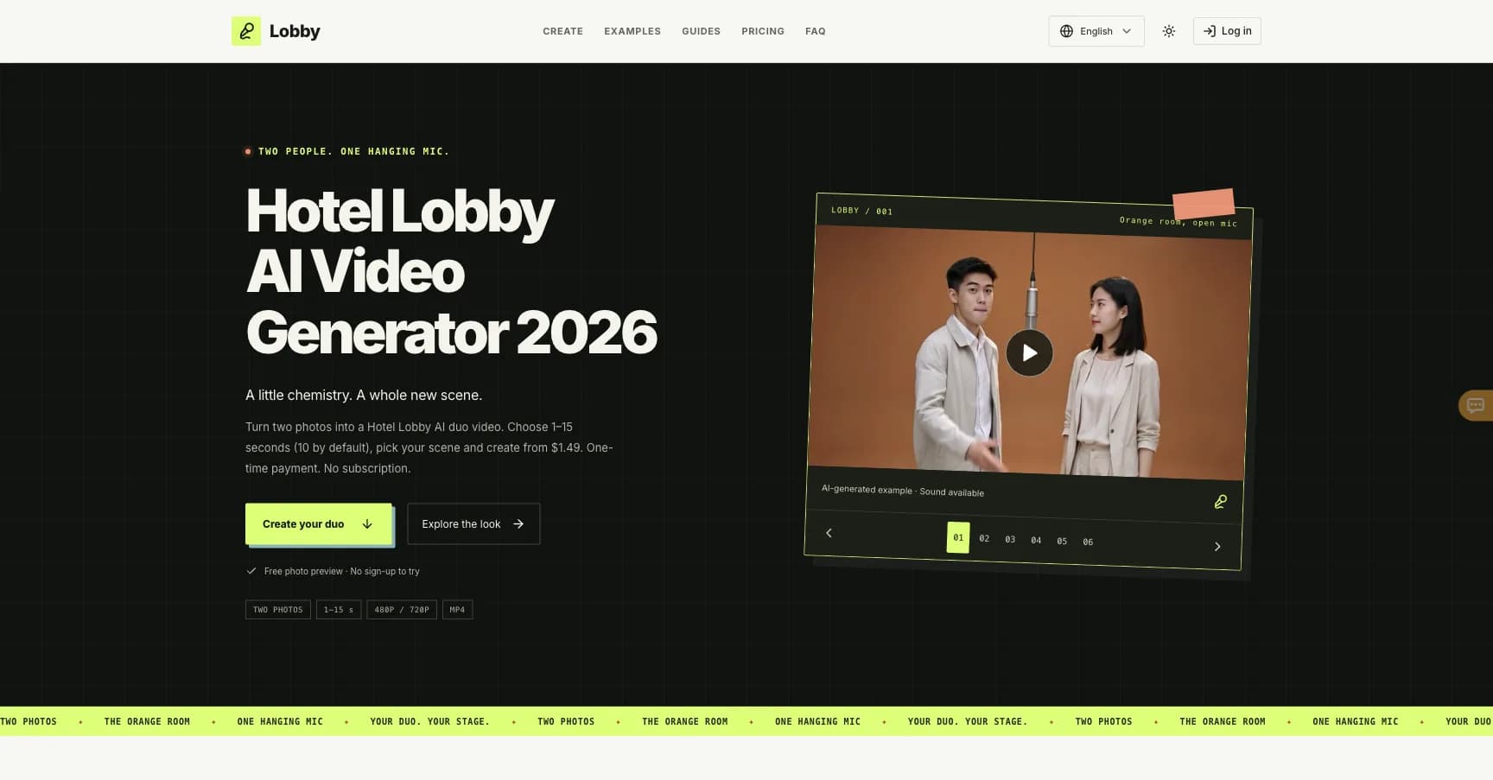
Task: Open the CREATE nav item
Action: pyautogui.click(x=562, y=31)
